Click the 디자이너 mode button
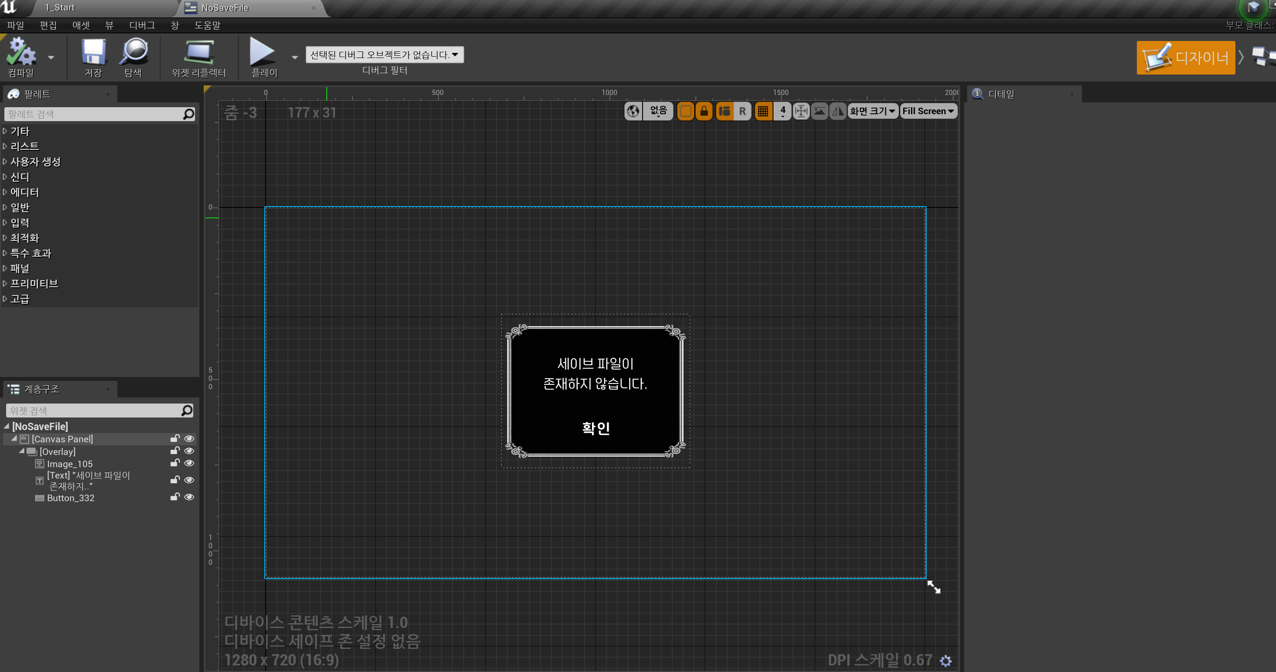The height and width of the screenshot is (672, 1276). point(1185,58)
